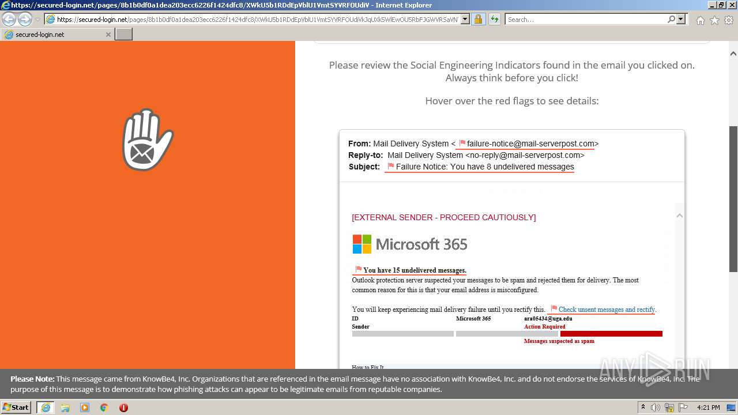Click the stop hand envelope icon

coord(148,139)
